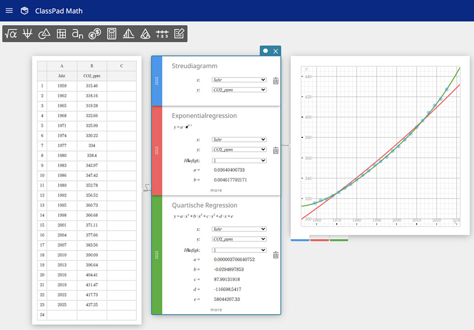Image resolution: width=474 pixels, height=330 pixels.
Task: Select the number line tool
Action: (x=162, y=34)
